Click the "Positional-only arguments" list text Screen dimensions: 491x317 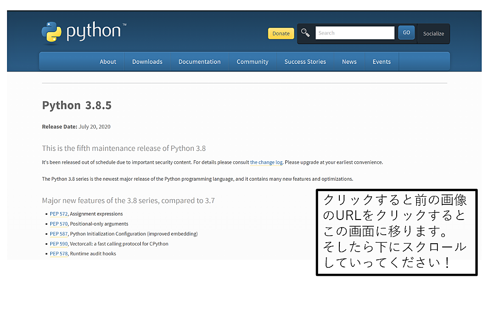point(99,224)
